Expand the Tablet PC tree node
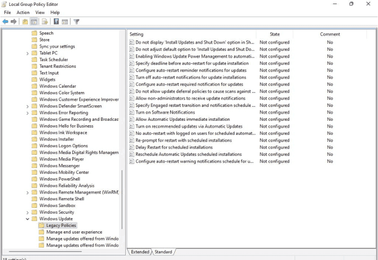 (27, 53)
